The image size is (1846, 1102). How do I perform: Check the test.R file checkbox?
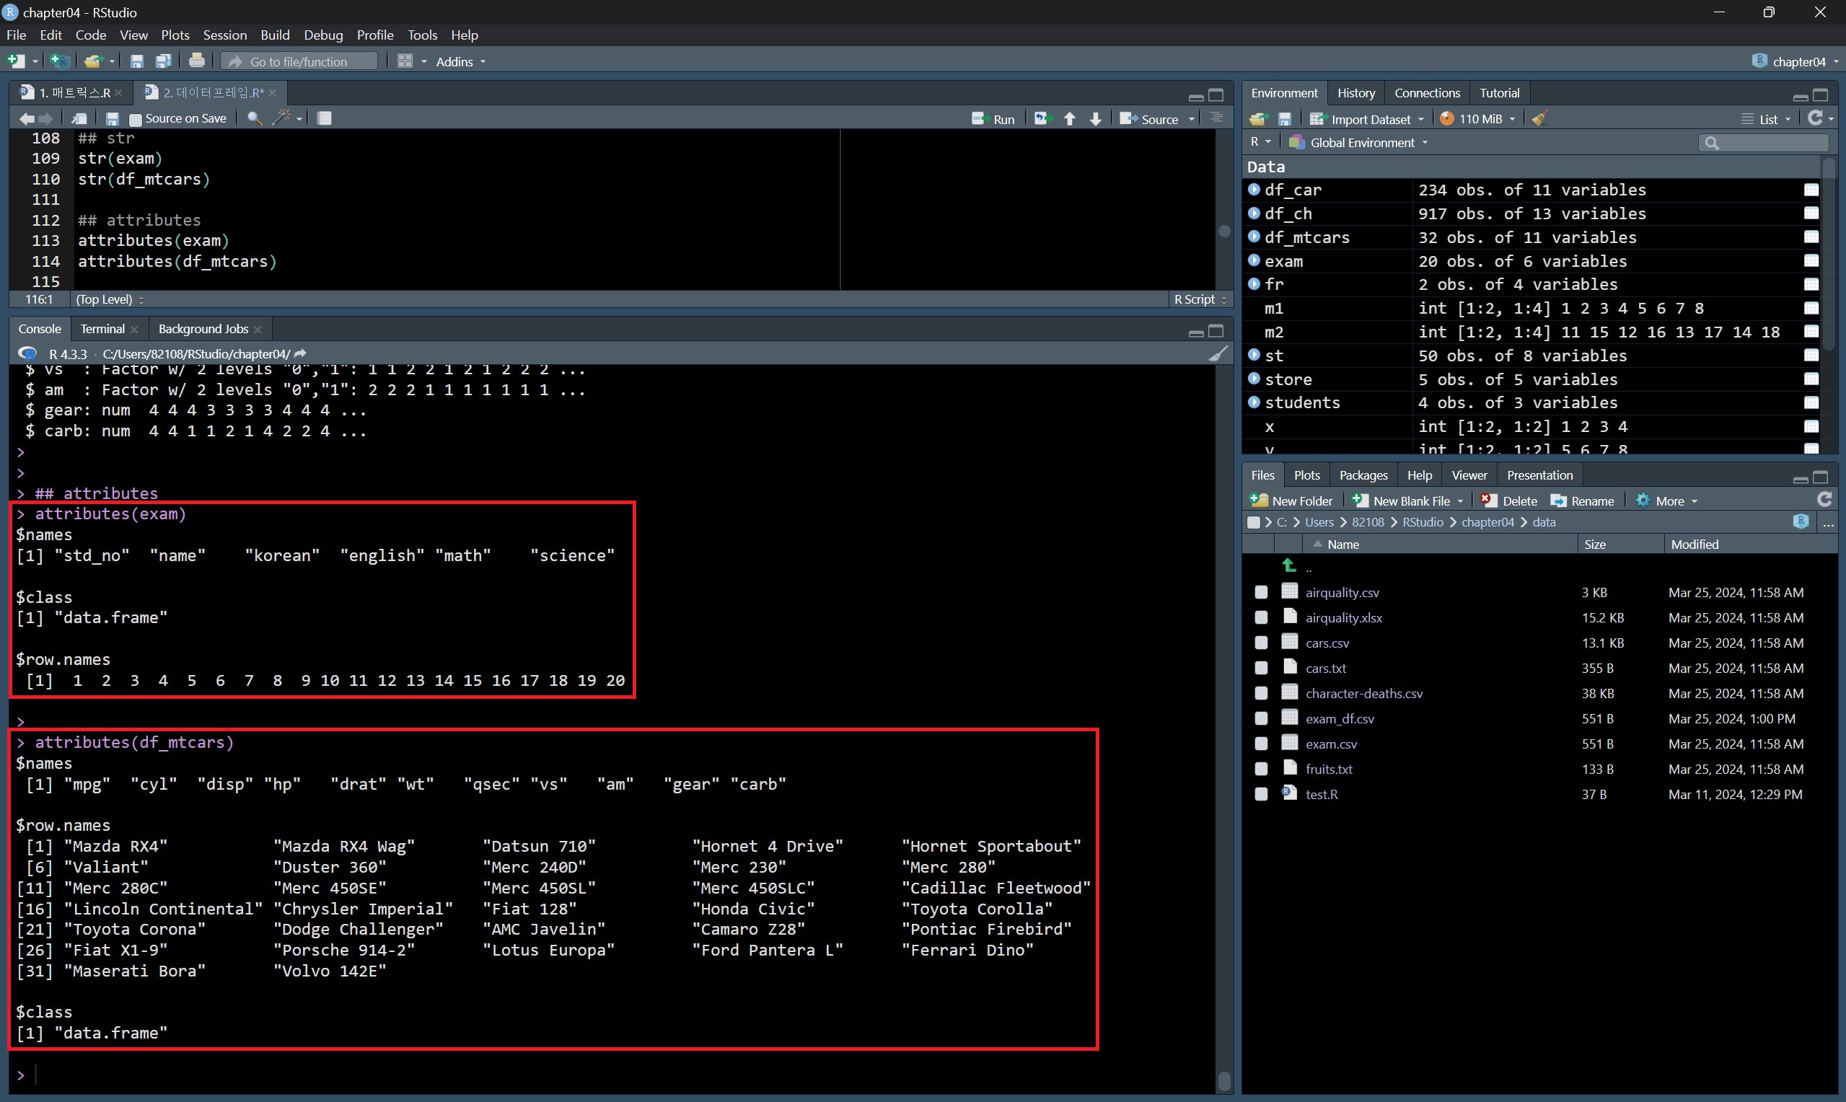[x=1261, y=794]
